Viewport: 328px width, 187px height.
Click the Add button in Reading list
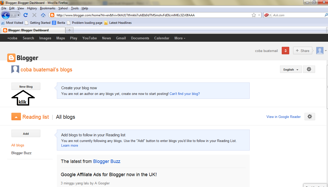(x=26, y=134)
